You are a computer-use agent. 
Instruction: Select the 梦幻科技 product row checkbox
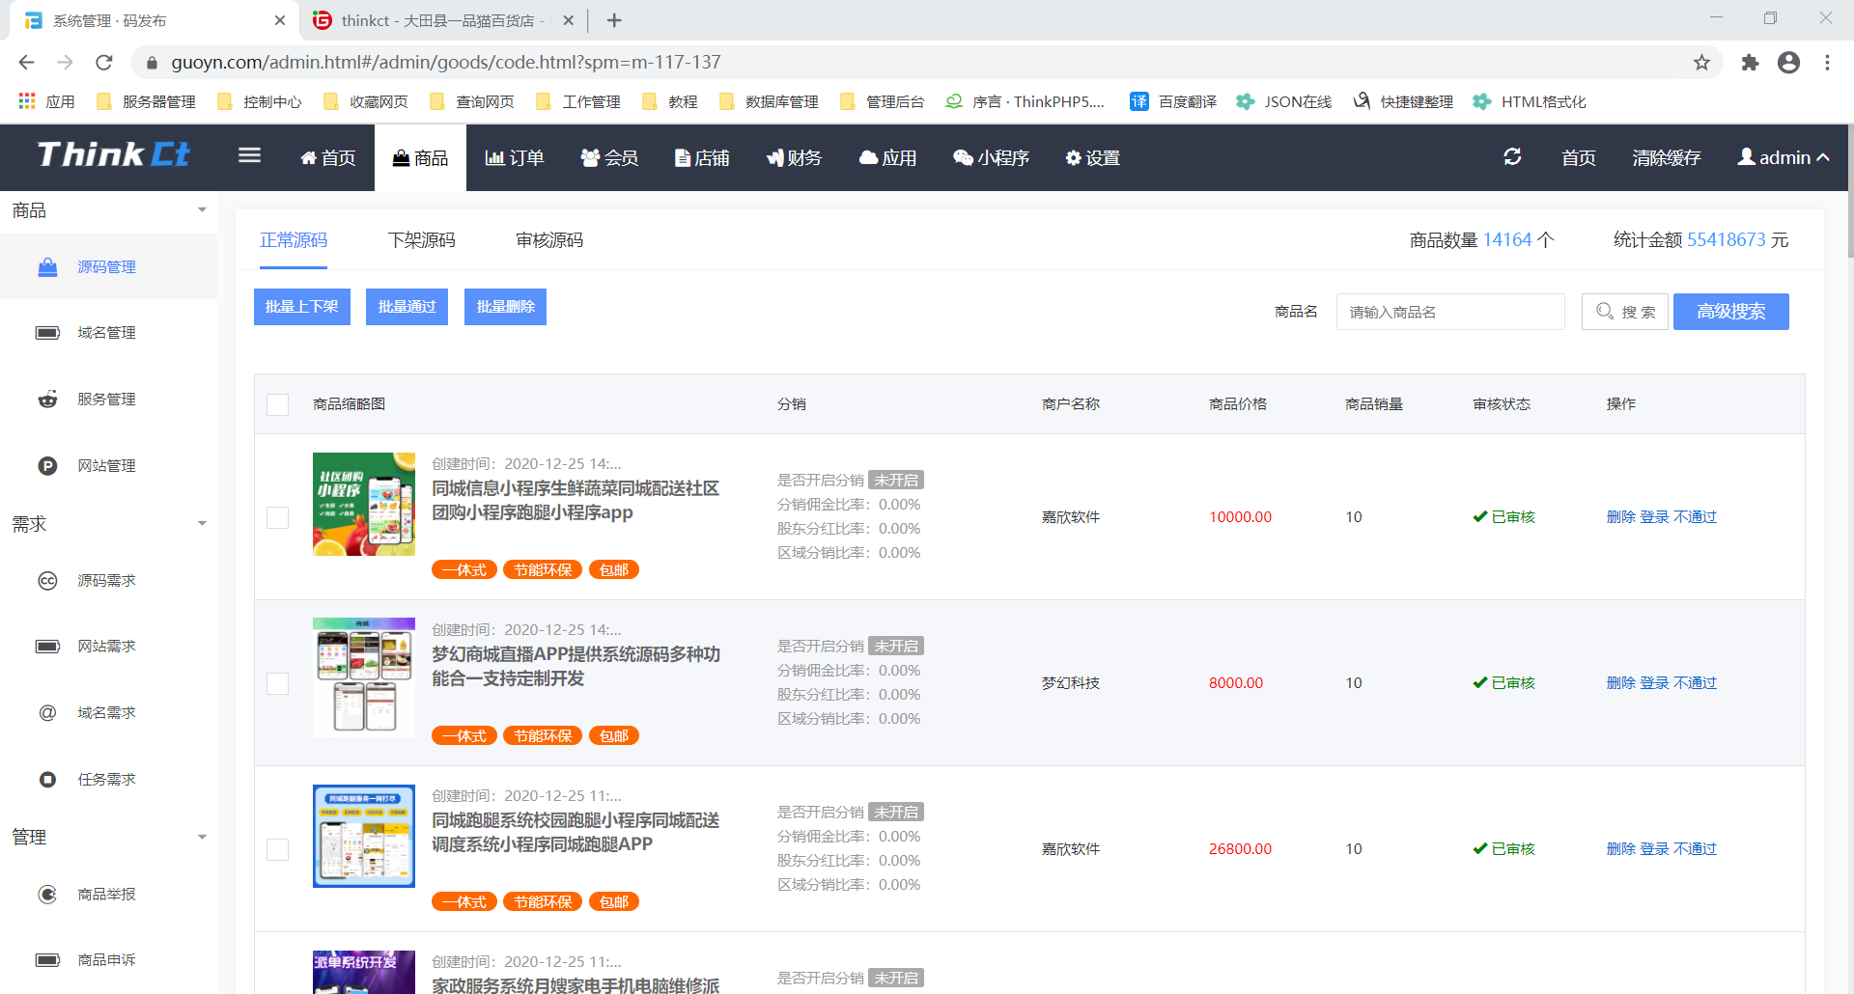point(278,683)
